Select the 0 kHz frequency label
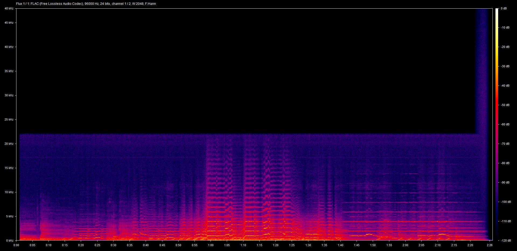This screenshot has width=517, height=251. point(10,241)
